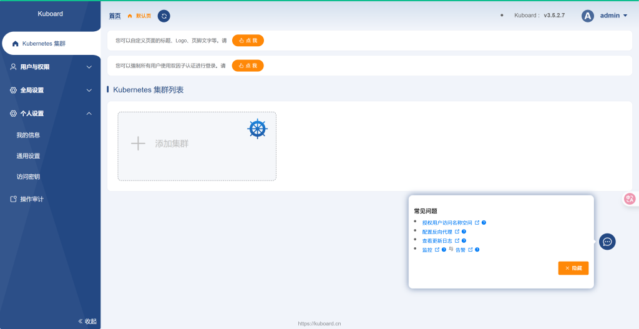Click the admin avatar letter A icon
639x329 pixels.
[x=587, y=16]
